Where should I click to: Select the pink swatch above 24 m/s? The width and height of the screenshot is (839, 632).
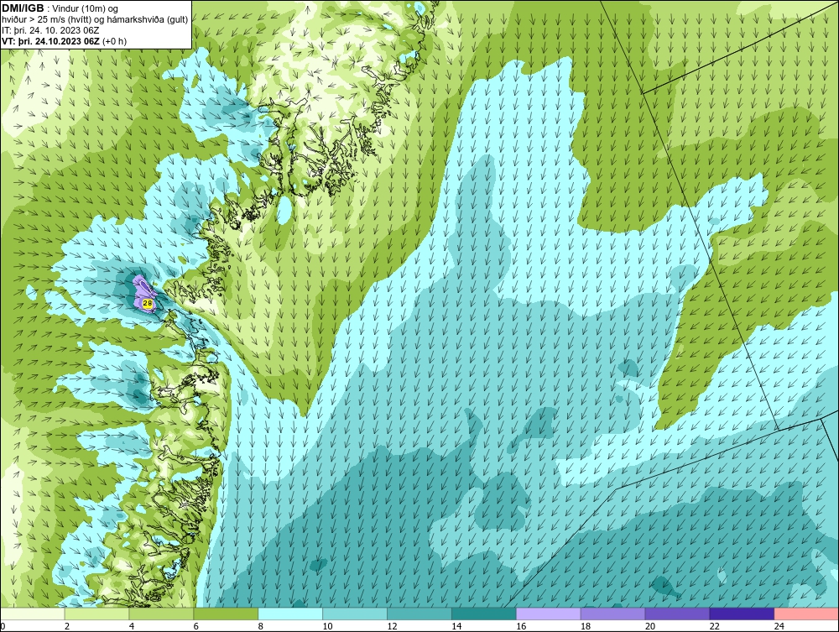(x=806, y=614)
